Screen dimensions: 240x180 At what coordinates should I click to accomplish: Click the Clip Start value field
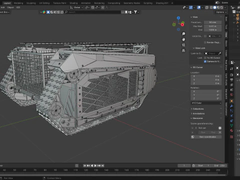[212, 26]
